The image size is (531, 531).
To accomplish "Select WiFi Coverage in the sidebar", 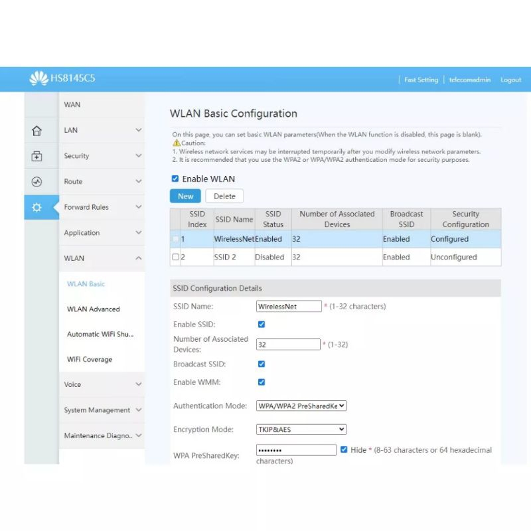I will click(x=90, y=360).
